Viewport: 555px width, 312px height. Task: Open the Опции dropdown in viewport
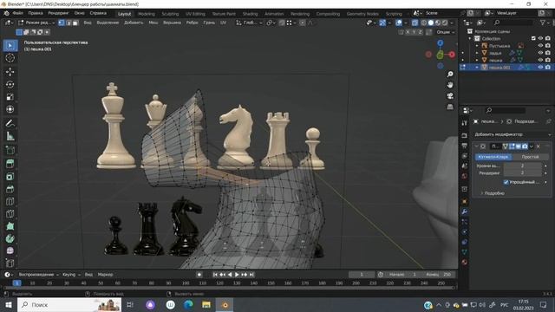click(x=445, y=32)
